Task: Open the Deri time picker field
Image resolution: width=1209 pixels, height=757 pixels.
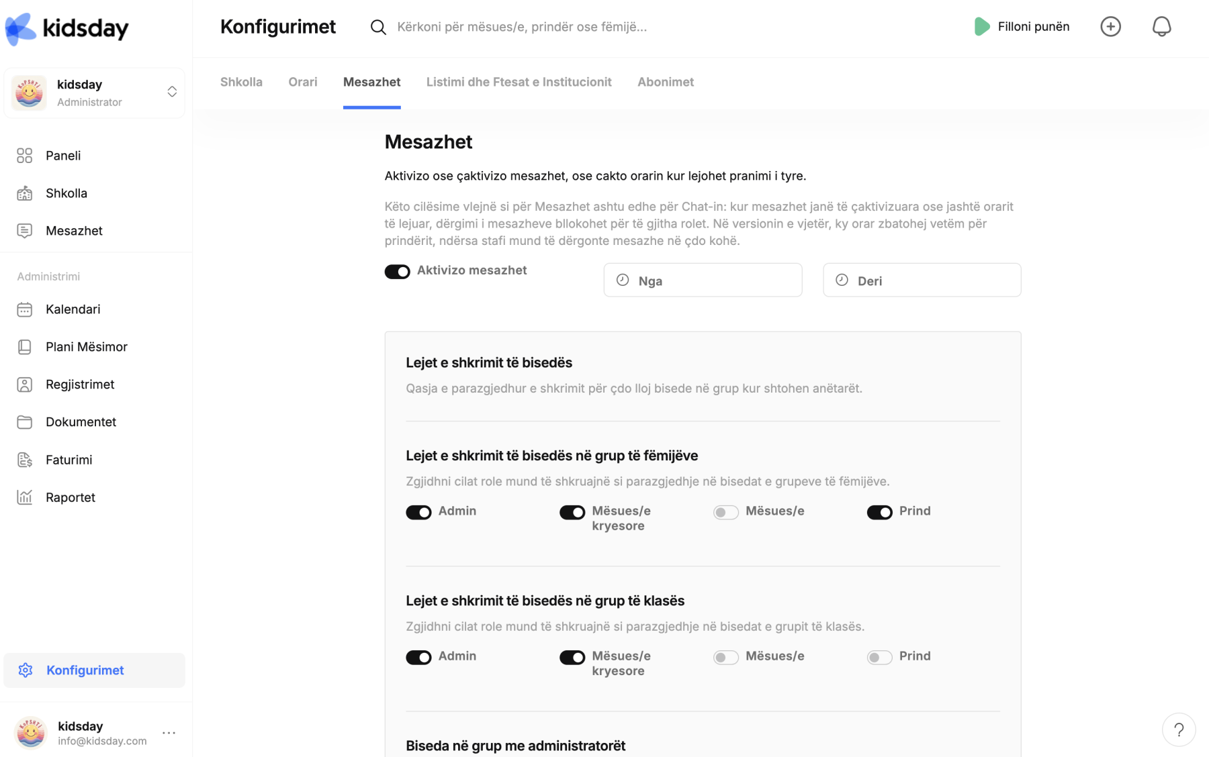Action: click(x=922, y=280)
